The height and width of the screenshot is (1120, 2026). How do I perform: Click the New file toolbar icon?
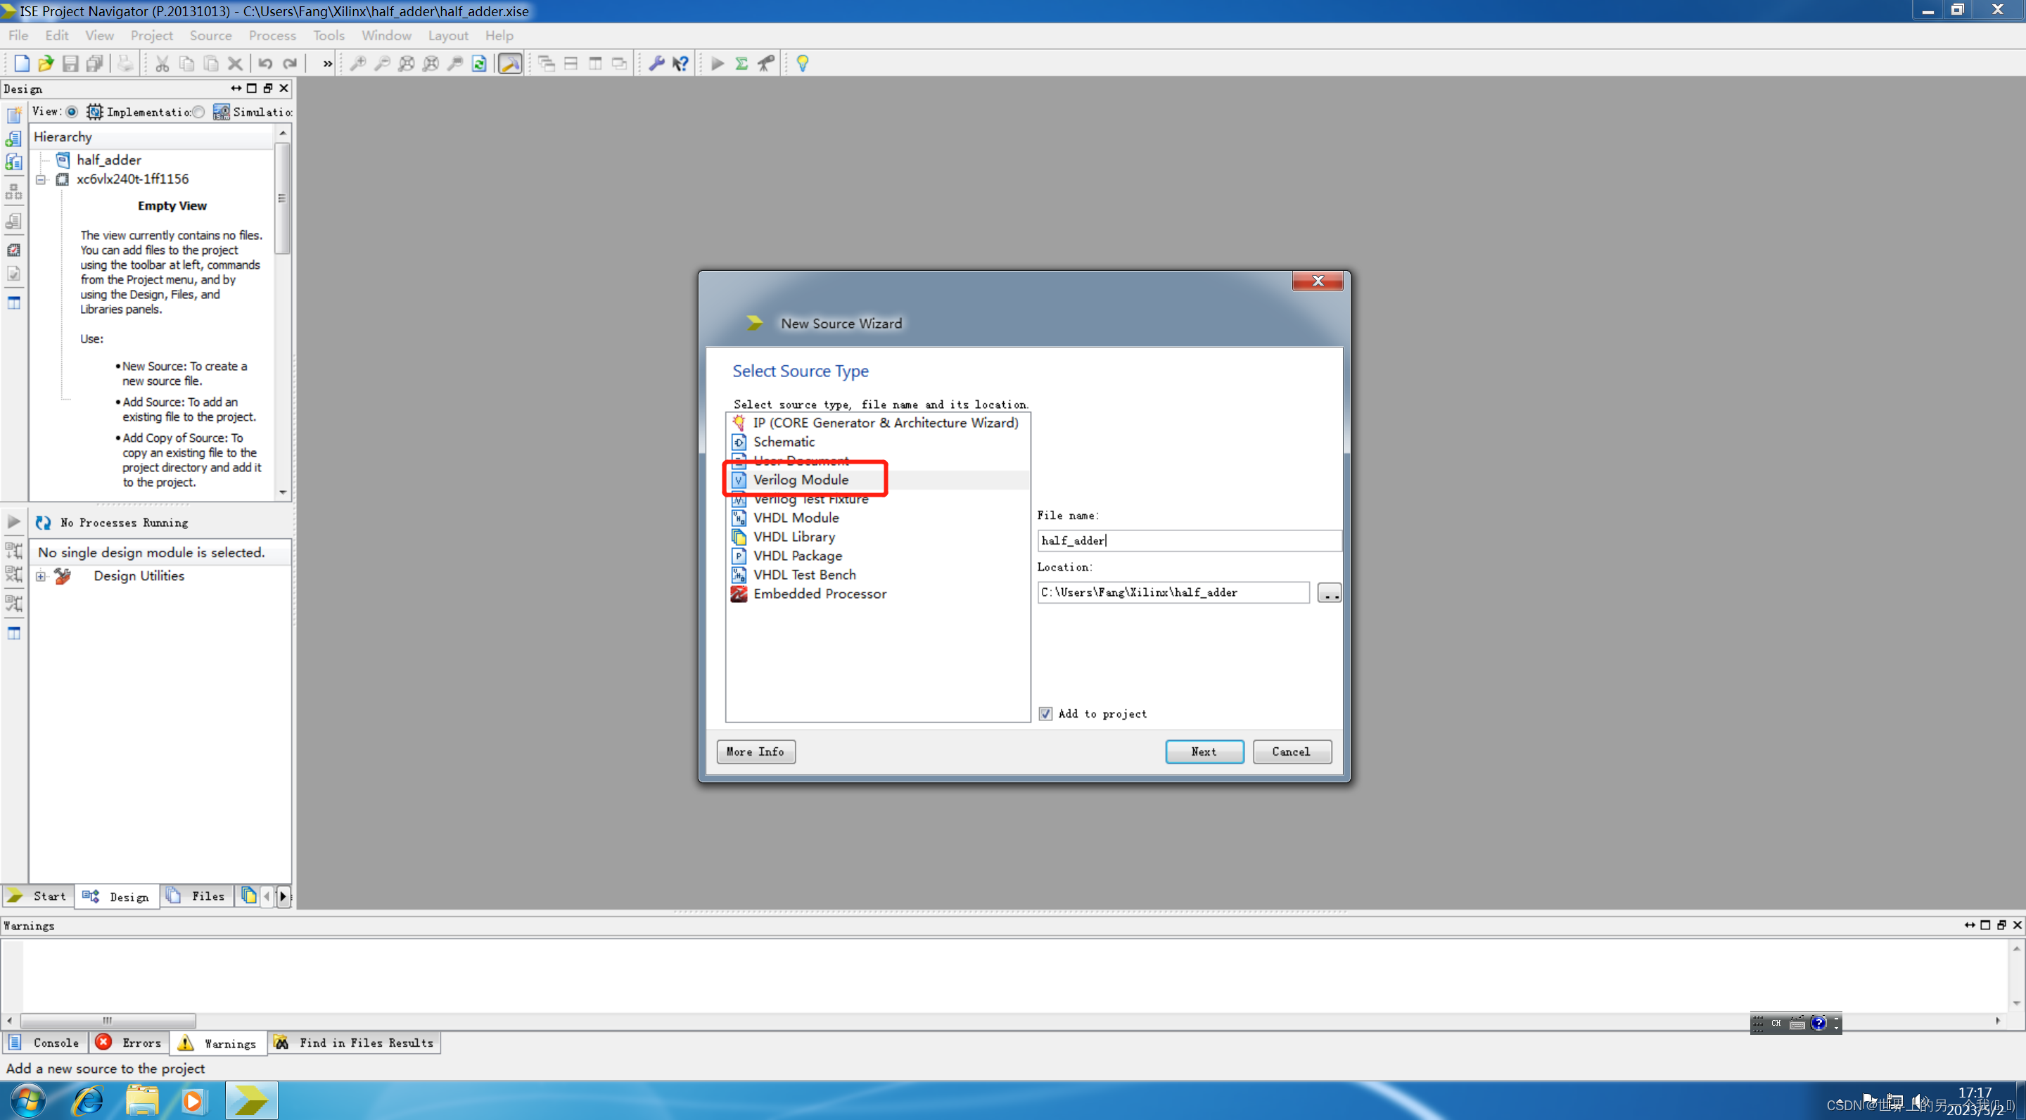[21, 64]
